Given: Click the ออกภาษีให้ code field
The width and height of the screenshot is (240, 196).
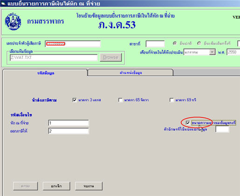Looking at the screenshot, I should pyautogui.click(x=69, y=131).
